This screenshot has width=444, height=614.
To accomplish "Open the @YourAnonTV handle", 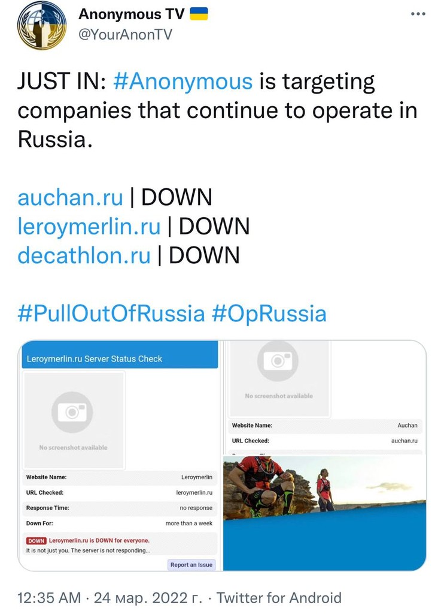I will (125, 35).
